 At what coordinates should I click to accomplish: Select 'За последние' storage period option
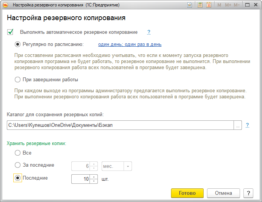[17, 165]
